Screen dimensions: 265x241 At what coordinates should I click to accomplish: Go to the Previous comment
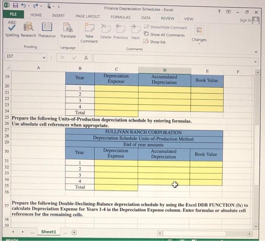(120, 32)
